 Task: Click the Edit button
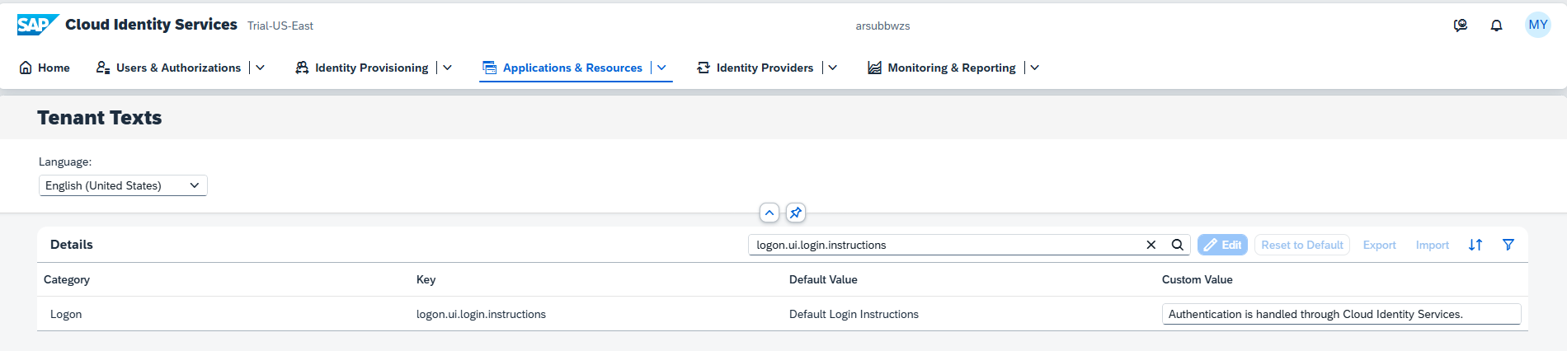coord(1222,245)
